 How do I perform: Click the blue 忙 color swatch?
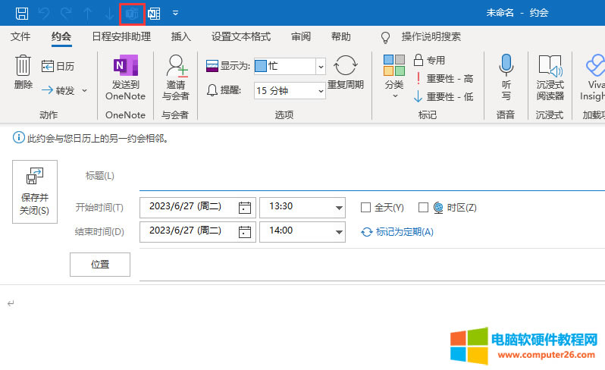[x=261, y=66]
